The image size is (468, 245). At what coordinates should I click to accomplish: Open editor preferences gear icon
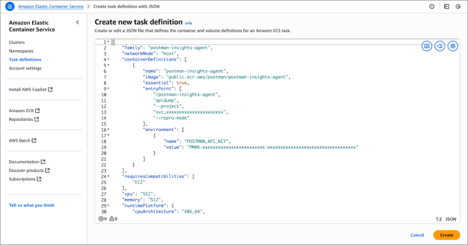pyautogui.click(x=453, y=46)
